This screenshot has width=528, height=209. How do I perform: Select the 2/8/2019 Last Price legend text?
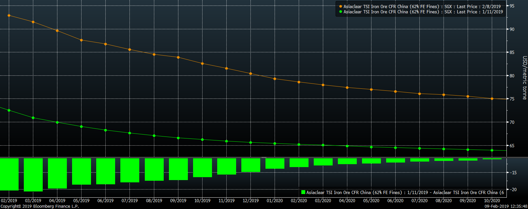point(422,7)
